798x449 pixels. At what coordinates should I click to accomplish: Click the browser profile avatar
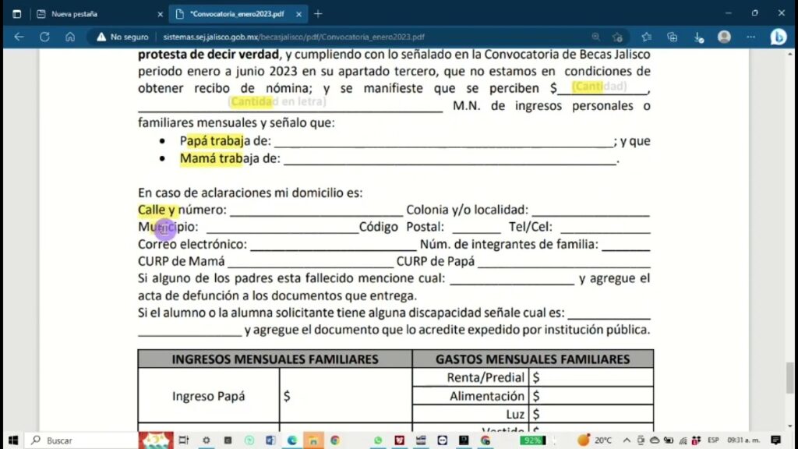[x=724, y=37]
